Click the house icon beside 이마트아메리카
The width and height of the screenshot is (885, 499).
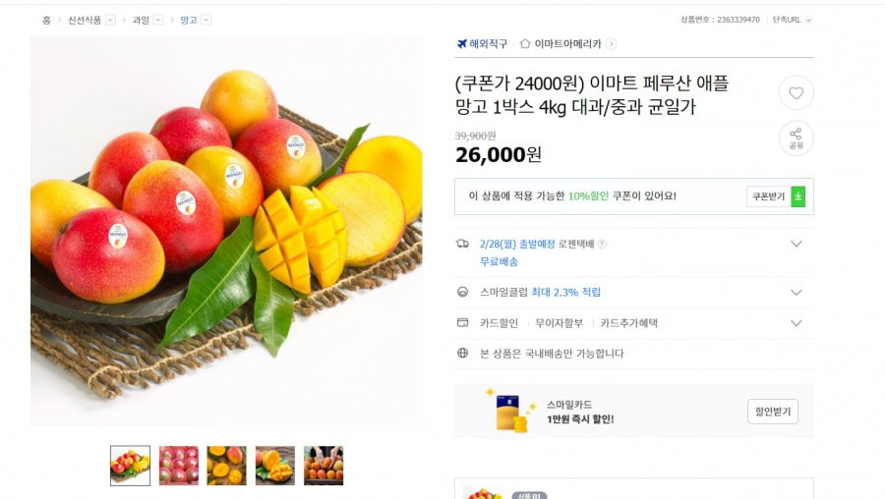coord(525,43)
